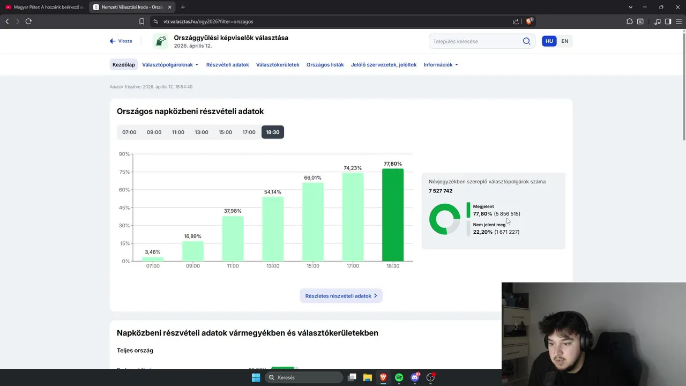This screenshot has width=686, height=386.
Task: Click the green Megjelent legend swatch
Action: [x=468, y=210]
